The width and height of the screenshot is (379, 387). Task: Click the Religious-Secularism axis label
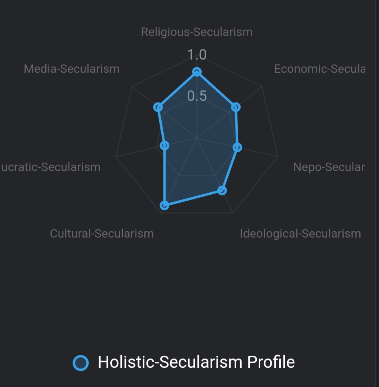coord(197,32)
